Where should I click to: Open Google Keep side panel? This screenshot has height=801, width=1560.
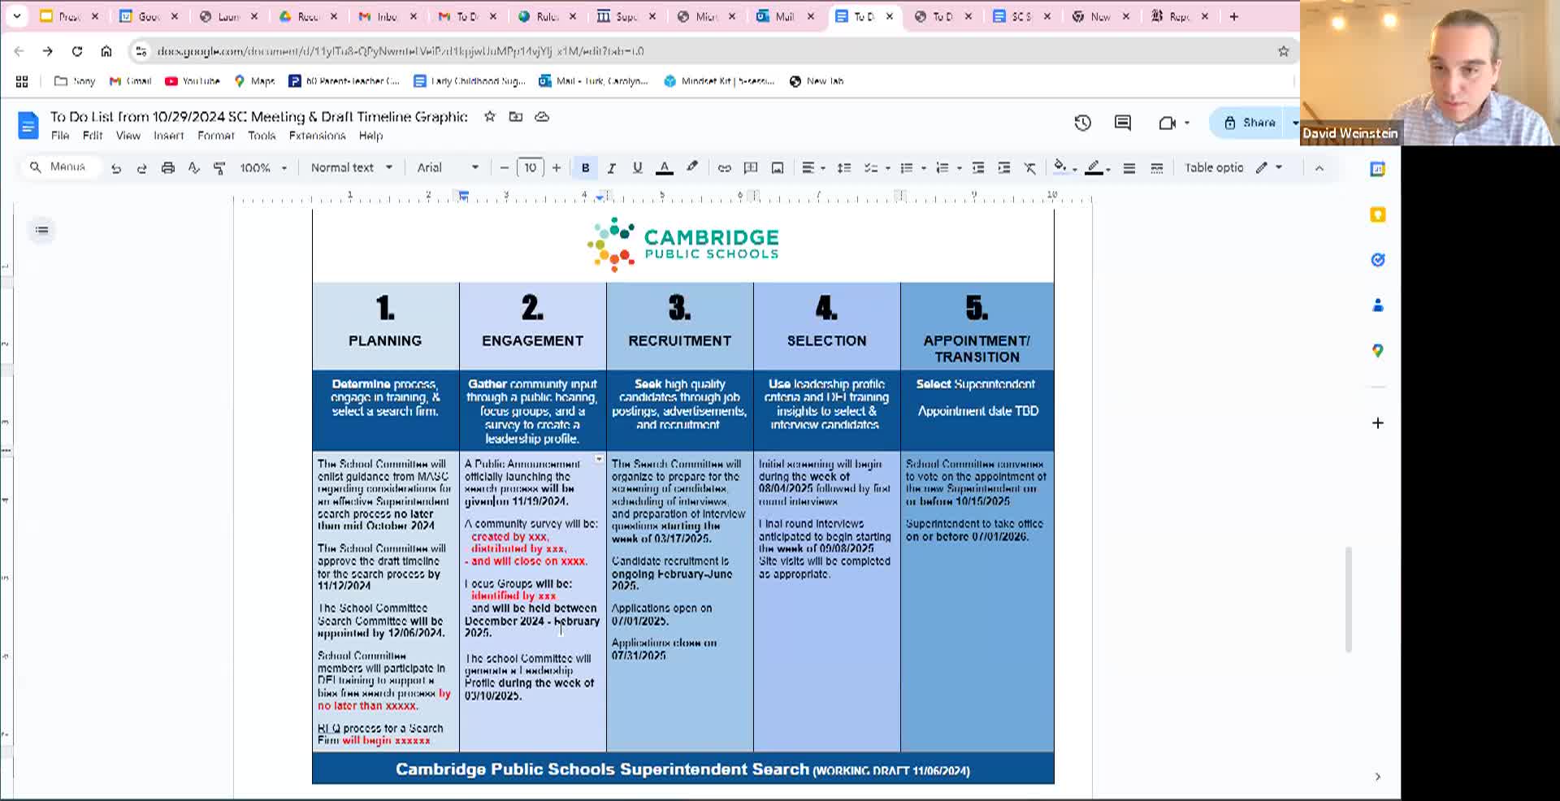(1377, 214)
